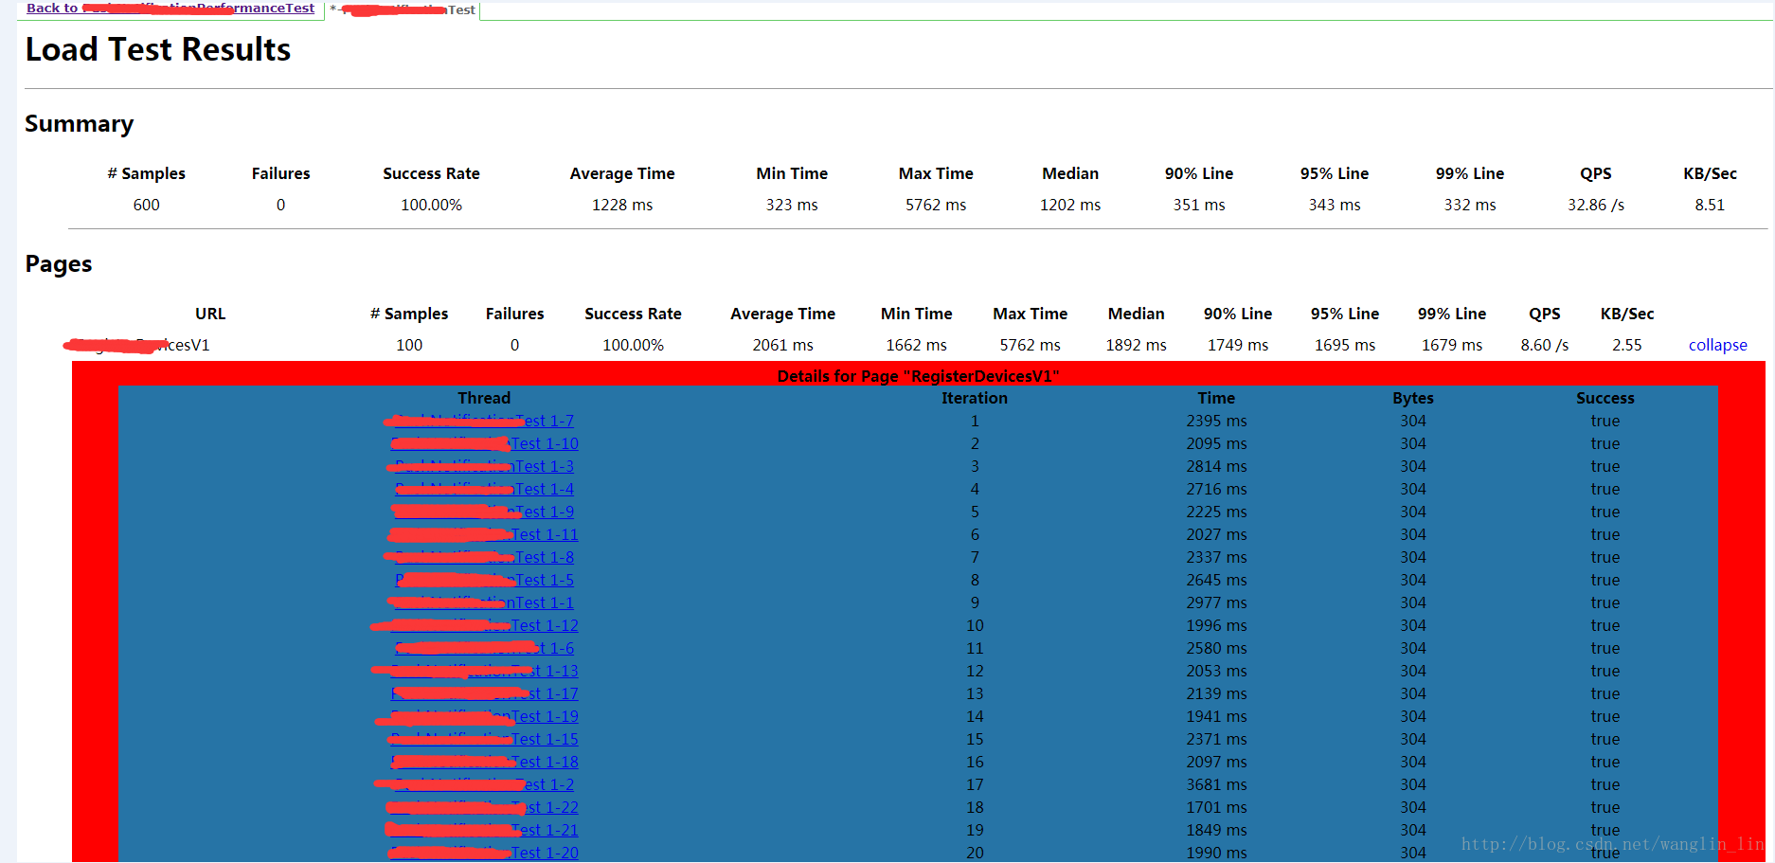The width and height of the screenshot is (1775, 863).
Task: Open thread link Test 1-3
Action: click(484, 466)
